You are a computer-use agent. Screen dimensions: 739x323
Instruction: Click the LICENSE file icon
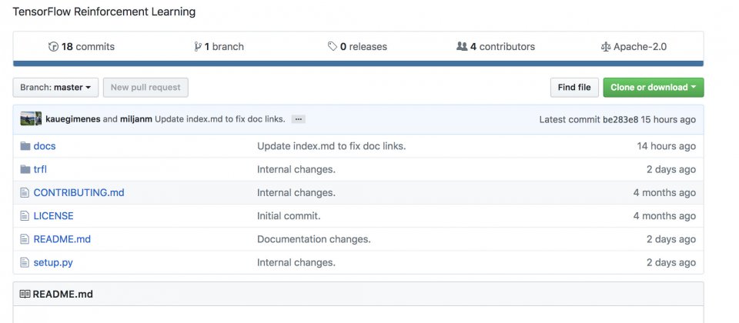[x=25, y=215]
